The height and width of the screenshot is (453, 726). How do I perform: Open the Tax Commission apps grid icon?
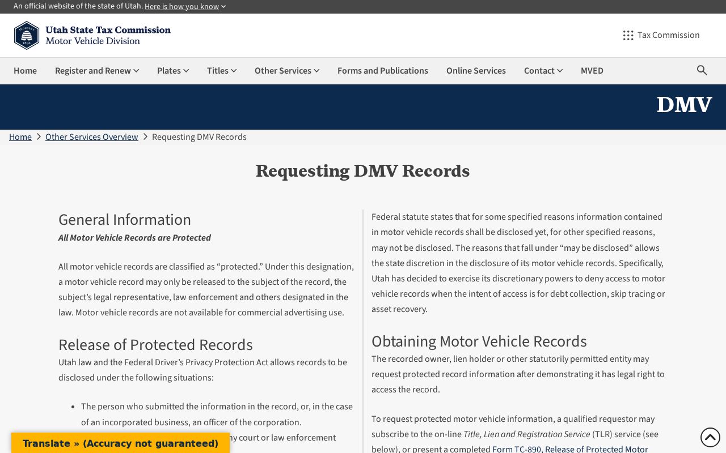pos(628,35)
